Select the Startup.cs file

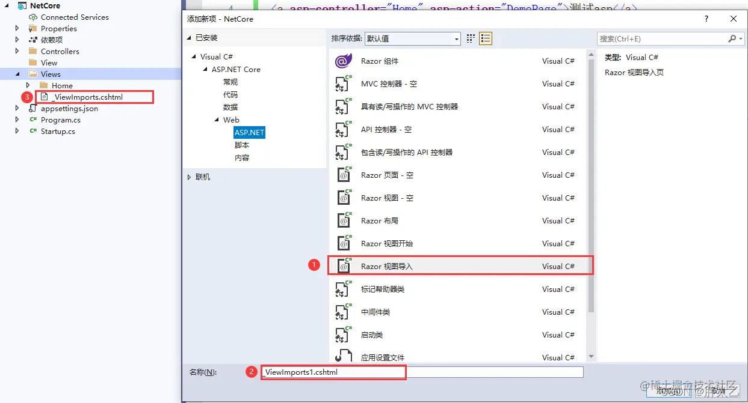tap(58, 131)
